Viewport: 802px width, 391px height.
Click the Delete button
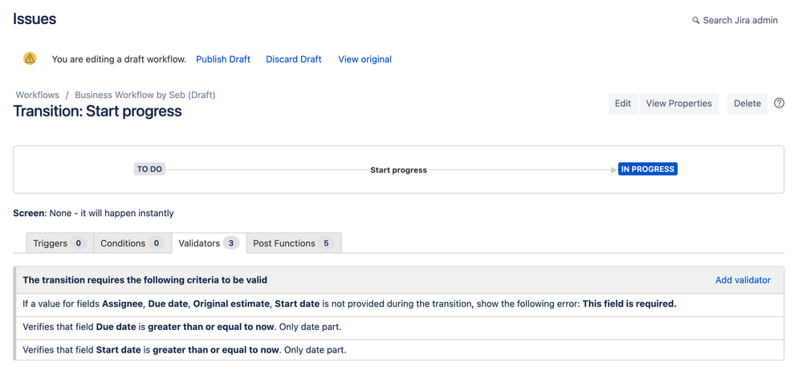[x=747, y=104]
